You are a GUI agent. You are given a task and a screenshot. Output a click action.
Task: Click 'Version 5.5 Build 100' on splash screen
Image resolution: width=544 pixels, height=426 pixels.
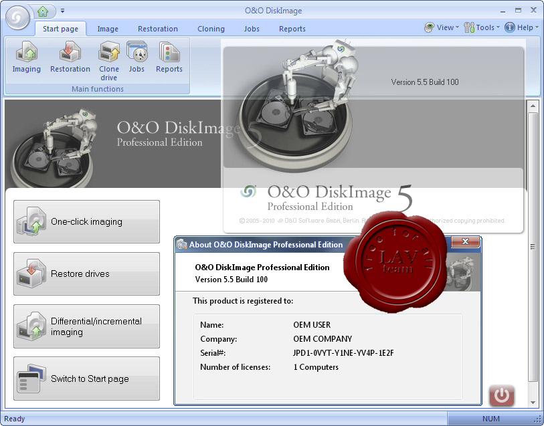point(425,82)
